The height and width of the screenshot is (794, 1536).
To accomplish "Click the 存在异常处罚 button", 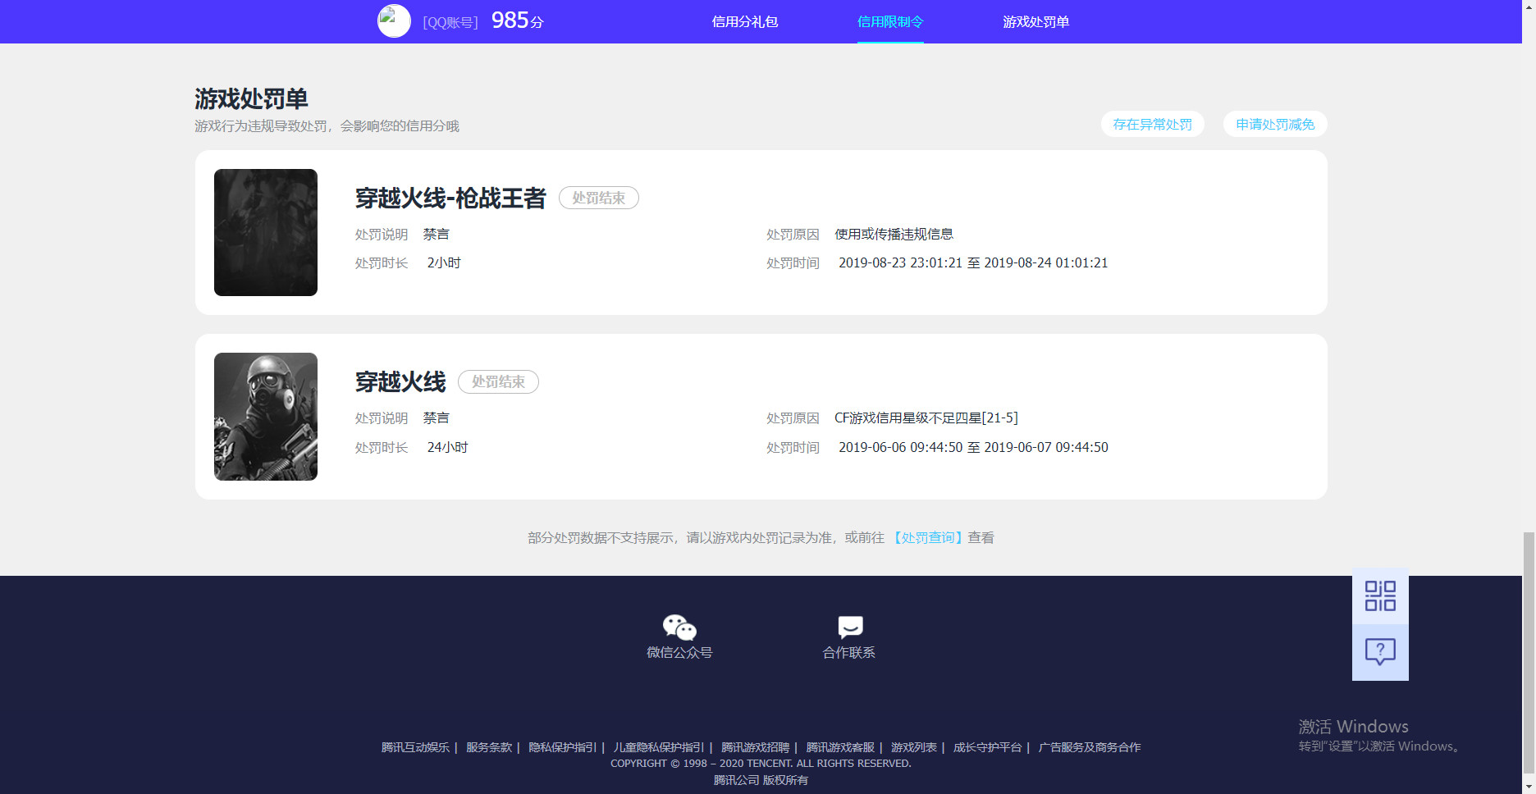I will point(1152,124).
